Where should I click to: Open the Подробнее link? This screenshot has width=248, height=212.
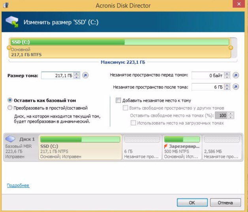(18, 185)
